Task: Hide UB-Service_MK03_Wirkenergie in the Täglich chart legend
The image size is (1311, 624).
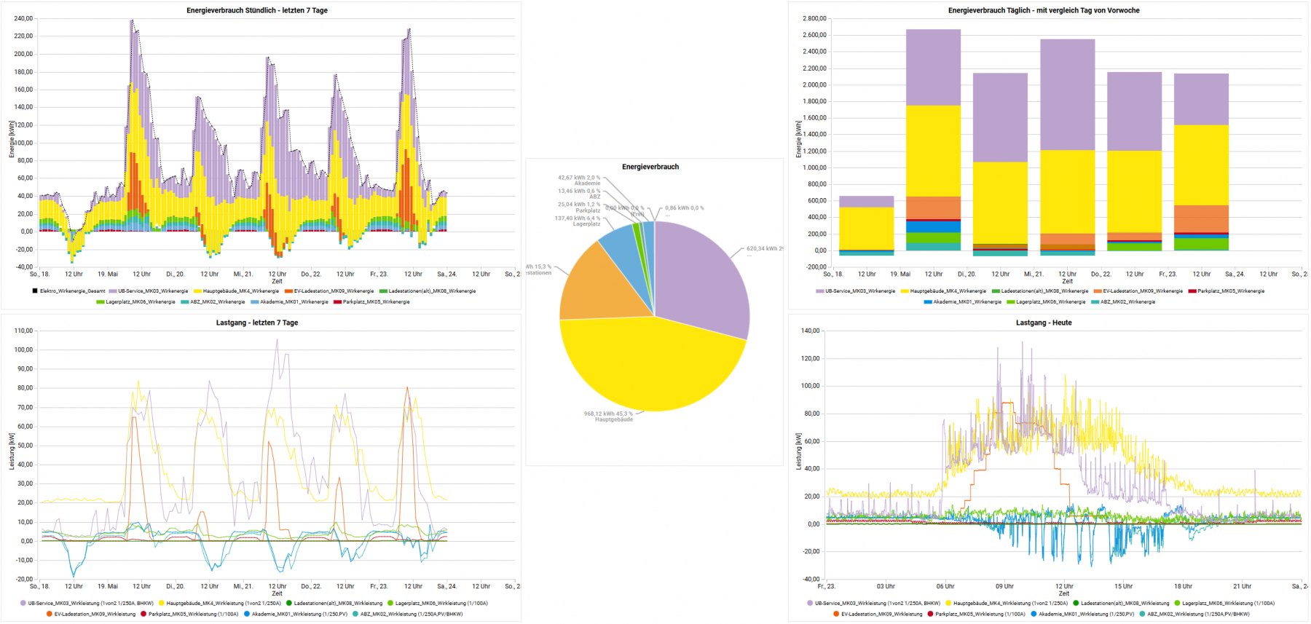Action: [859, 291]
